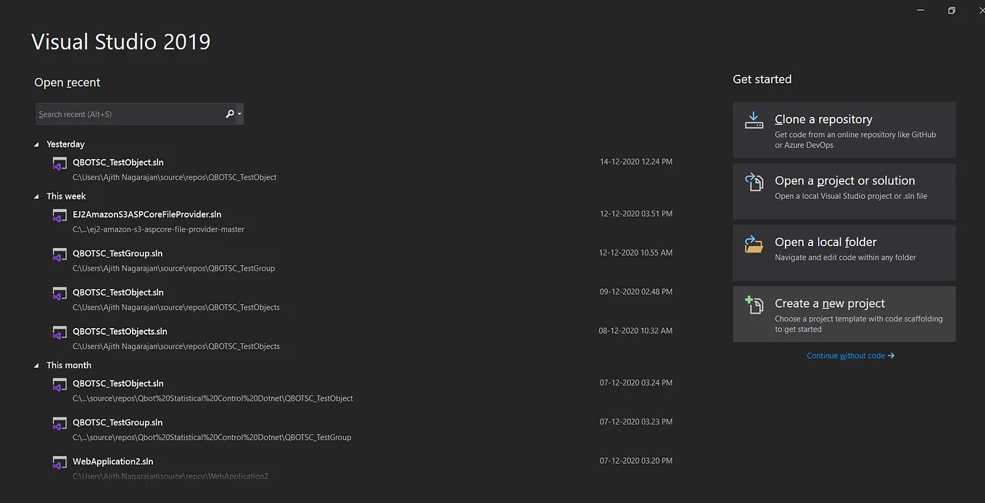This screenshot has height=503, width=985.
Task: Collapse the Yesterday section
Action: [36, 144]
